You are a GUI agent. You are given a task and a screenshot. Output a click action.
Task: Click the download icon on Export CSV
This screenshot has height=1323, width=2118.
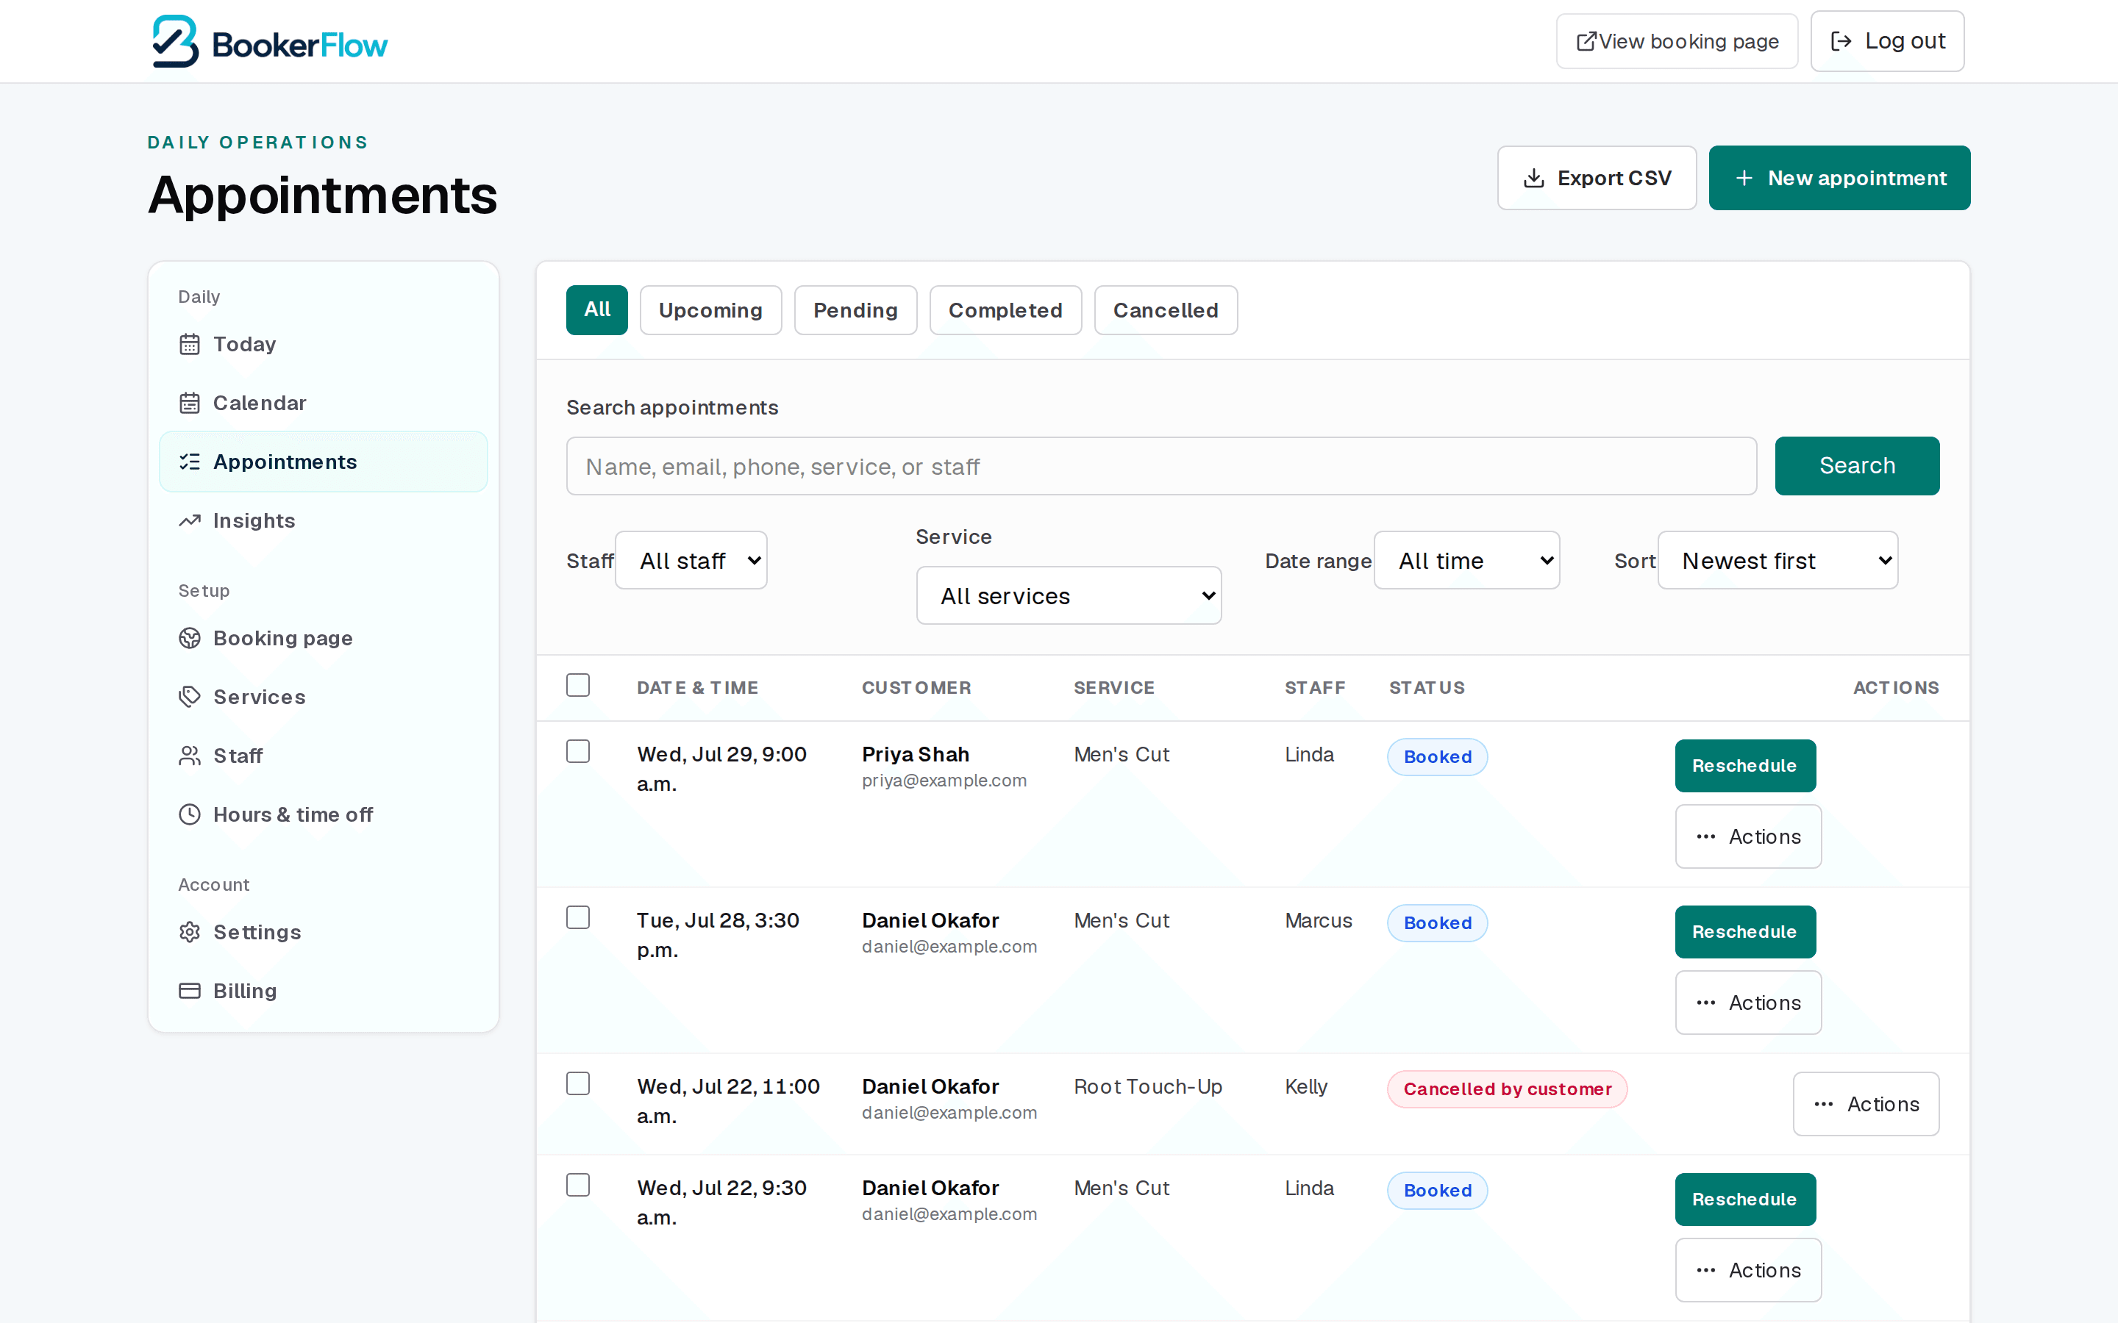coord(1533,179)
